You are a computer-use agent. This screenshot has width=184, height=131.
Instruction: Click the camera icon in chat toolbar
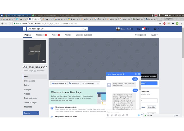click(127, 115)
